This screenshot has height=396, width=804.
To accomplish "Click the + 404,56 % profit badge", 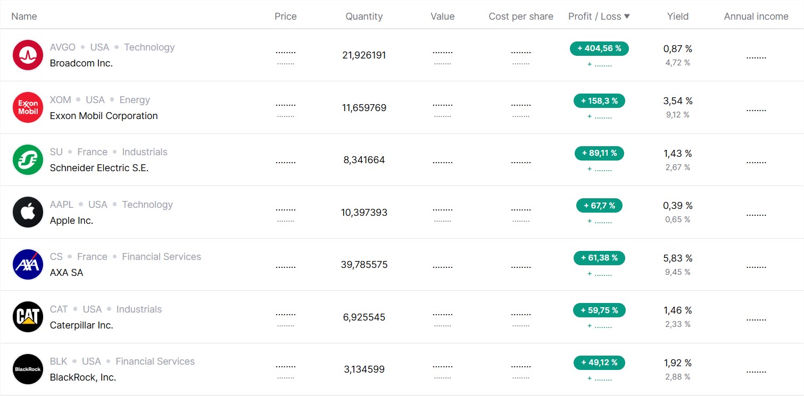I will pos(599,48).
